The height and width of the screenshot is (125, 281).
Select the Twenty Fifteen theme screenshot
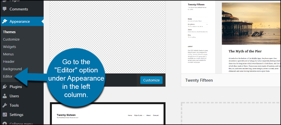coord(231,37)
